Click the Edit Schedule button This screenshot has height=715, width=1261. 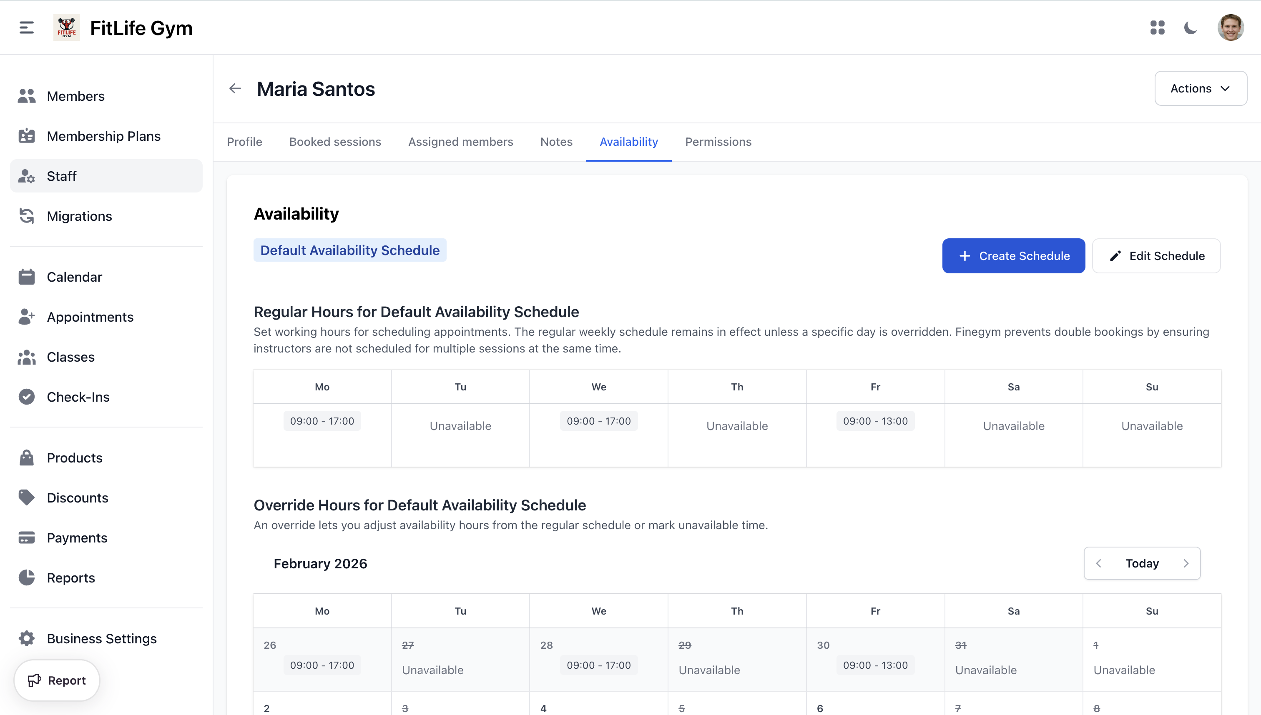tap(1156, 256)
